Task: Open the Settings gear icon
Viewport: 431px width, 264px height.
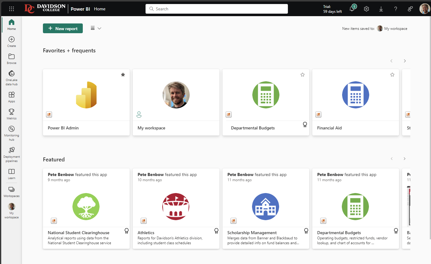Action: pyautogui.click(x=366, y=9)
